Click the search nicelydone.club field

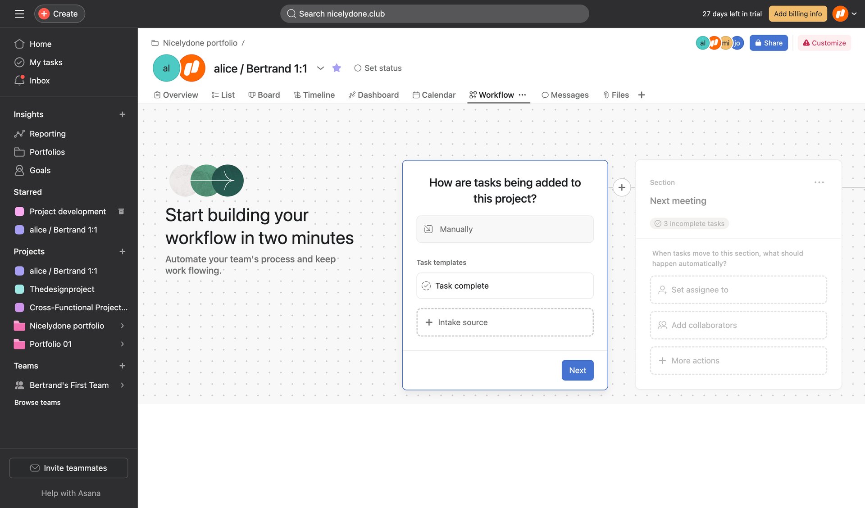coord(434,14)
